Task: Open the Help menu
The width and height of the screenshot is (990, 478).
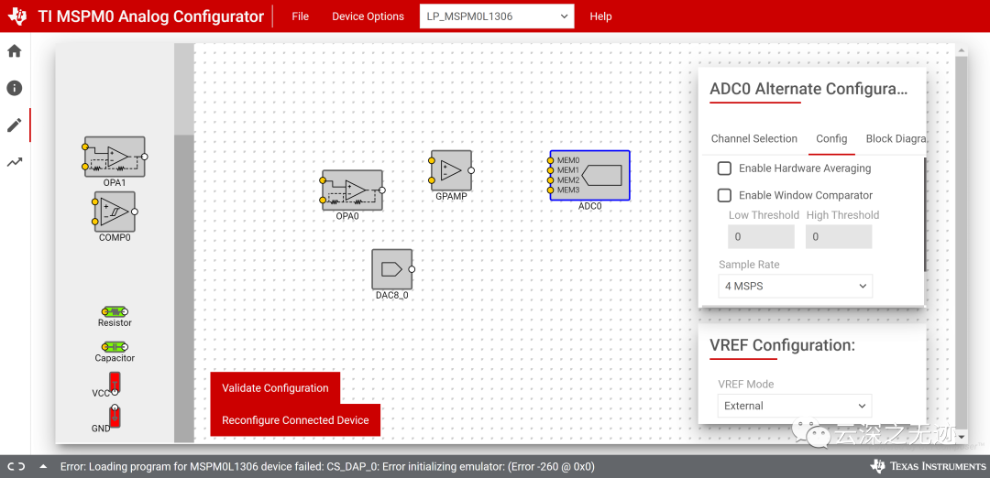Action: pos(600,16)
